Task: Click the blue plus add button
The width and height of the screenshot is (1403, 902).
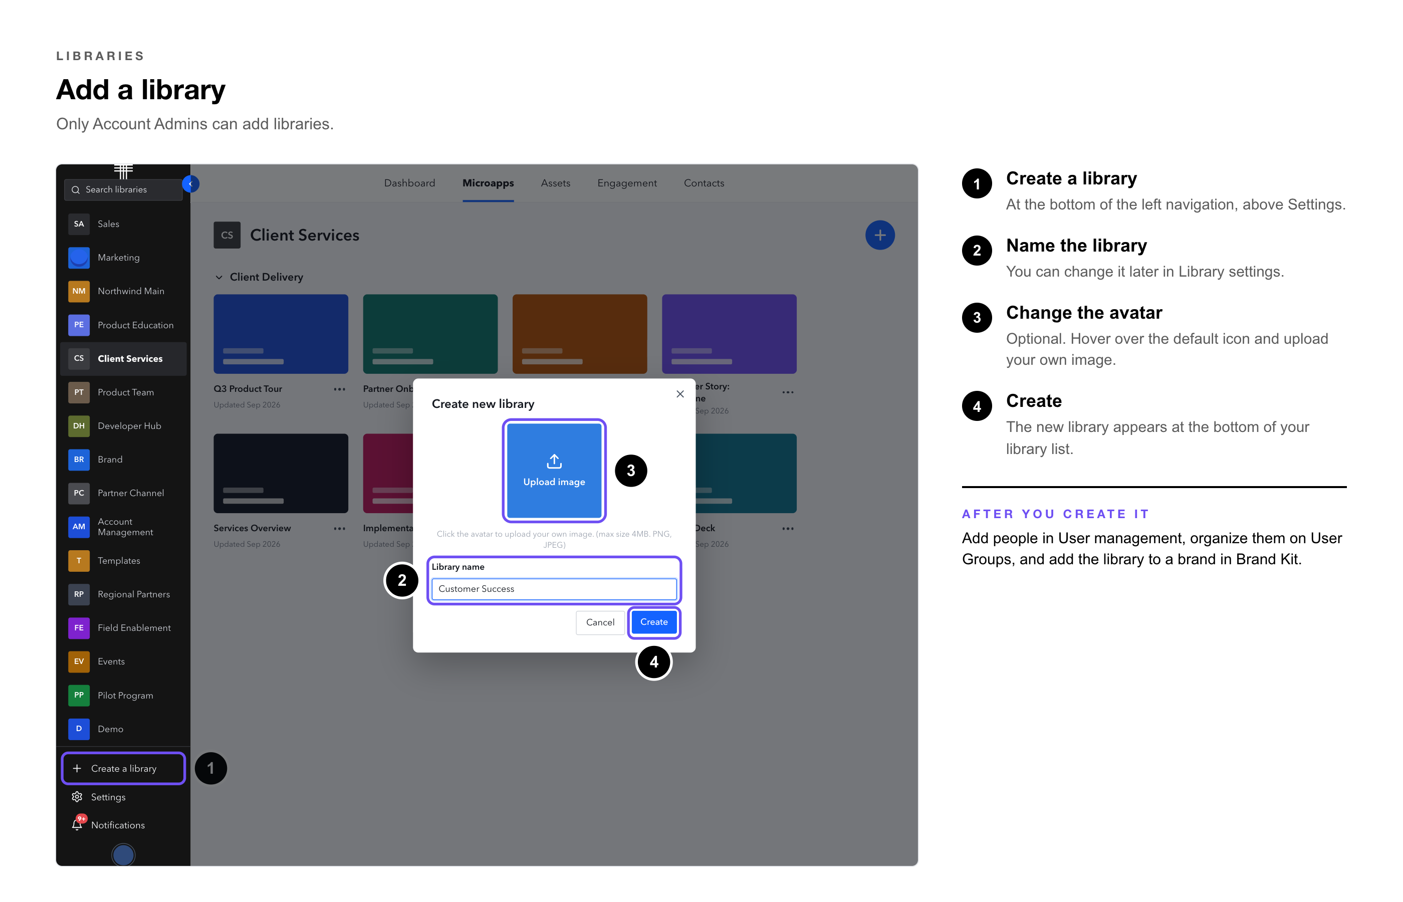Action: click(x=879, y=235)
